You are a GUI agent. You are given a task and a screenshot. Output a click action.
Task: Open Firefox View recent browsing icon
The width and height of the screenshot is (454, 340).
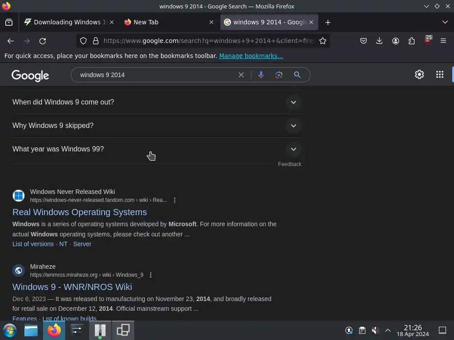9,22
